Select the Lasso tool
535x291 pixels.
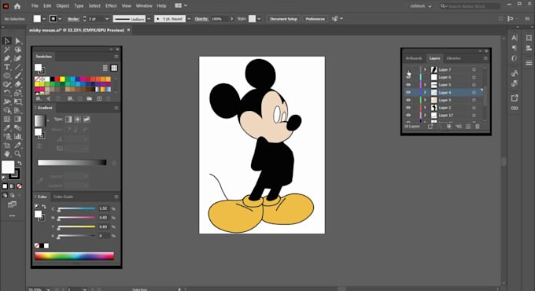18,50
